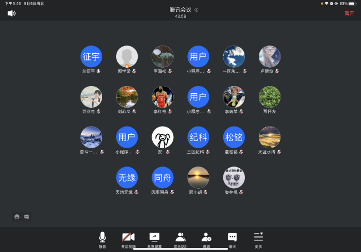Viewport: 361px width, 252px height.
Task: Mute microphone with 静音 button
Action: pos(102,240)
